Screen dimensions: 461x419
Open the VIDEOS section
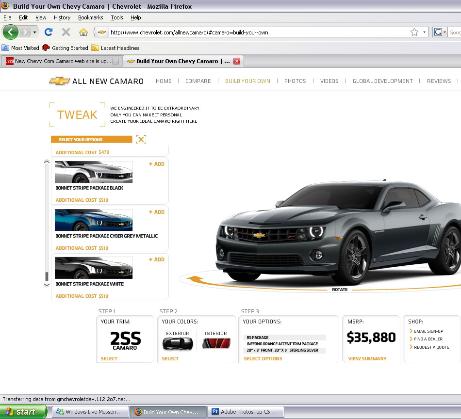(x=329, y=81)
